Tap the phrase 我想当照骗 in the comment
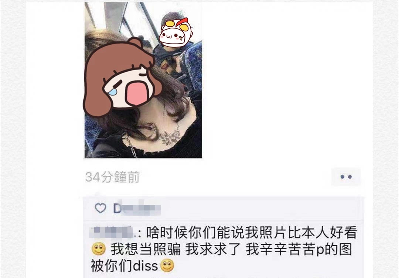Screen dimensions: 399x278 [x=146, y=249]
